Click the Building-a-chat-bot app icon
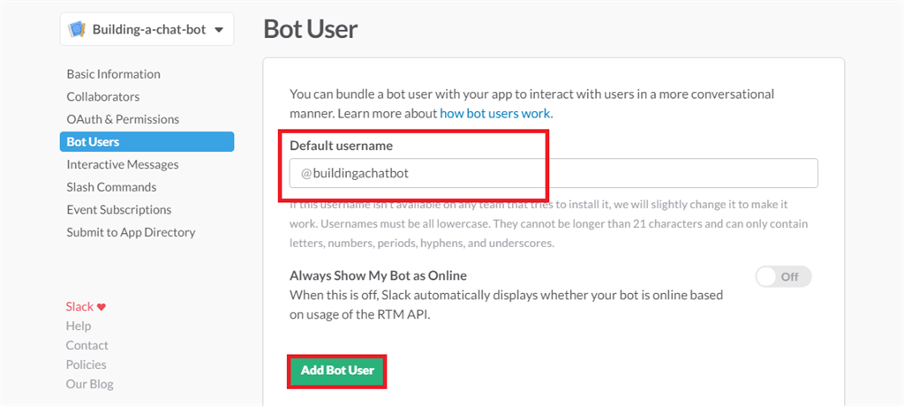 [x=77, y=29]
